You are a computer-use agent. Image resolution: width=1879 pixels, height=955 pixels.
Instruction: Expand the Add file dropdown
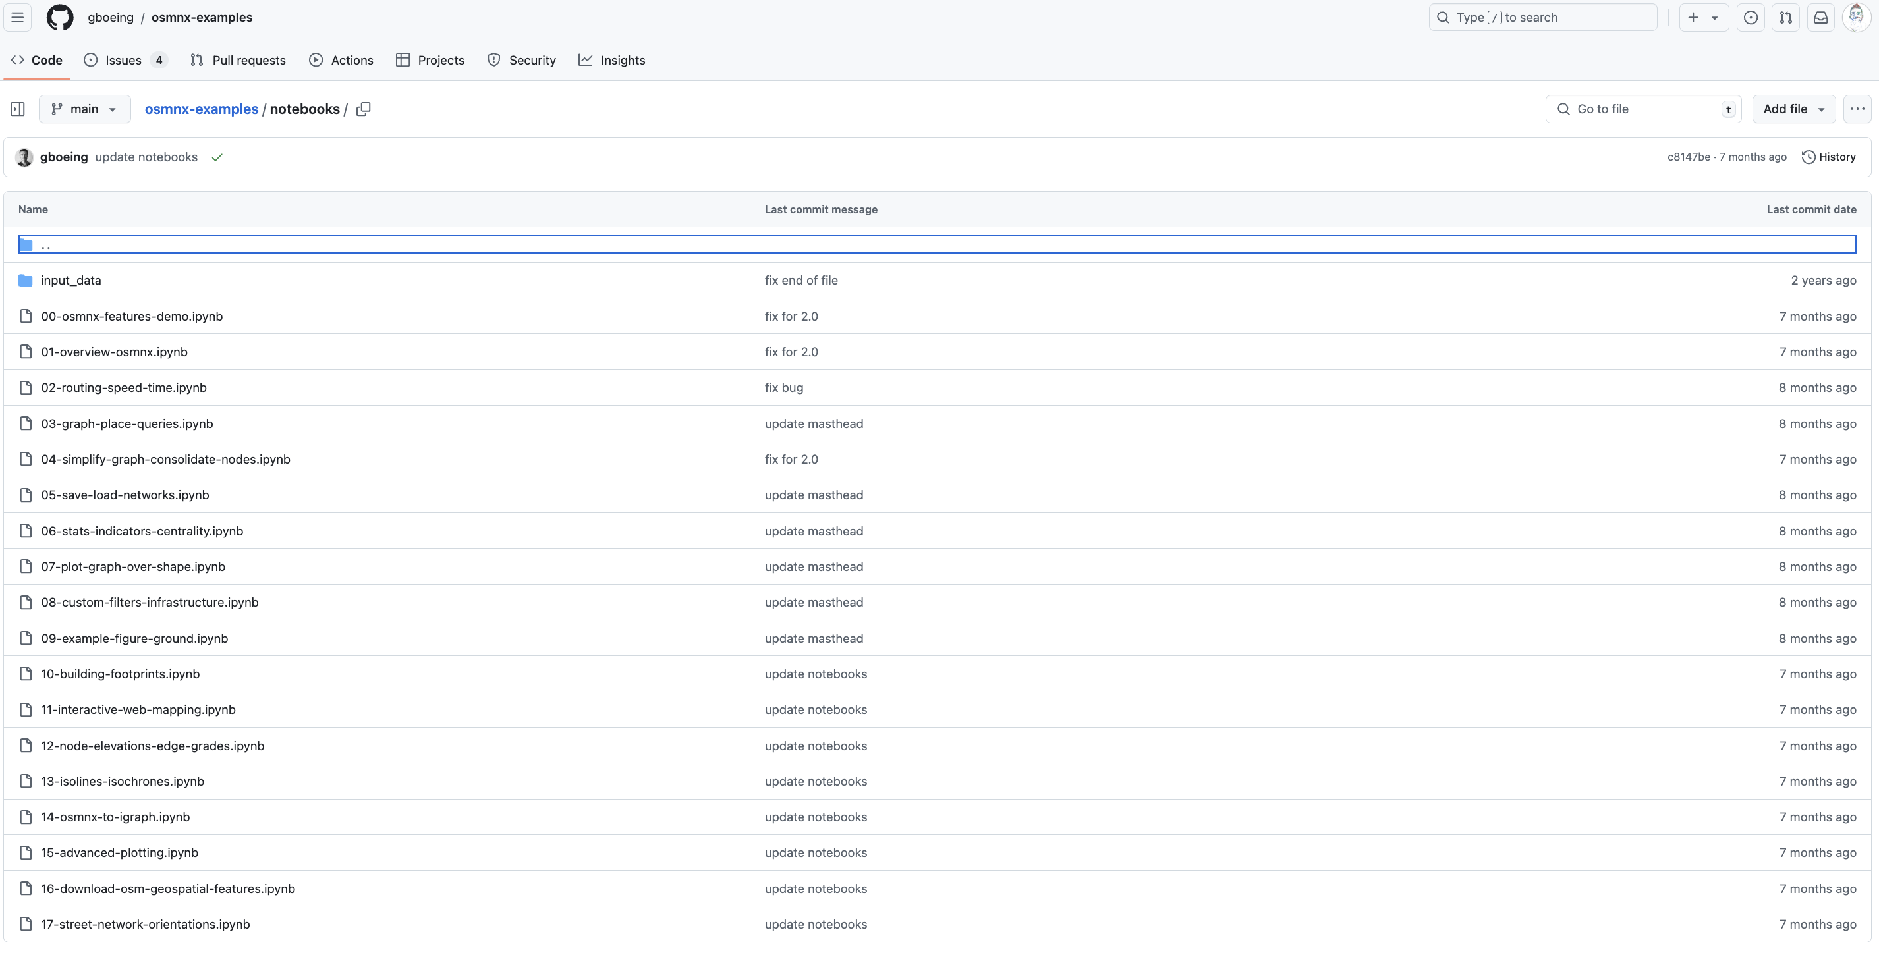click(x=1793, y=109)
